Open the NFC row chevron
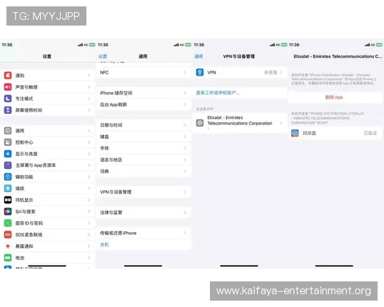The height and width of the screenshot is (307, 384). point(185,72)
